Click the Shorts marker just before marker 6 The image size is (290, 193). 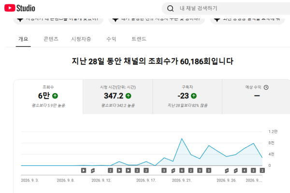173,171
